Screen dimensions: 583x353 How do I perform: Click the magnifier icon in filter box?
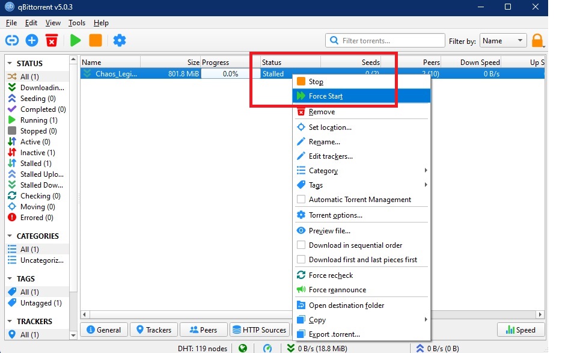point(334,40)
